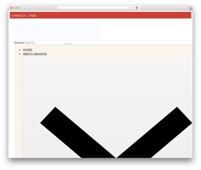Submit search with the small button

pyautogui.click(x=68, y=43)
